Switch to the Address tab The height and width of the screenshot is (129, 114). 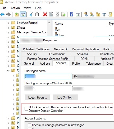[x=45, y=64]
